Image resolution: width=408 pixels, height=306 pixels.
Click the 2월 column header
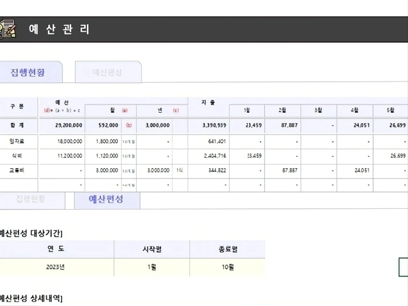(283, 111)
